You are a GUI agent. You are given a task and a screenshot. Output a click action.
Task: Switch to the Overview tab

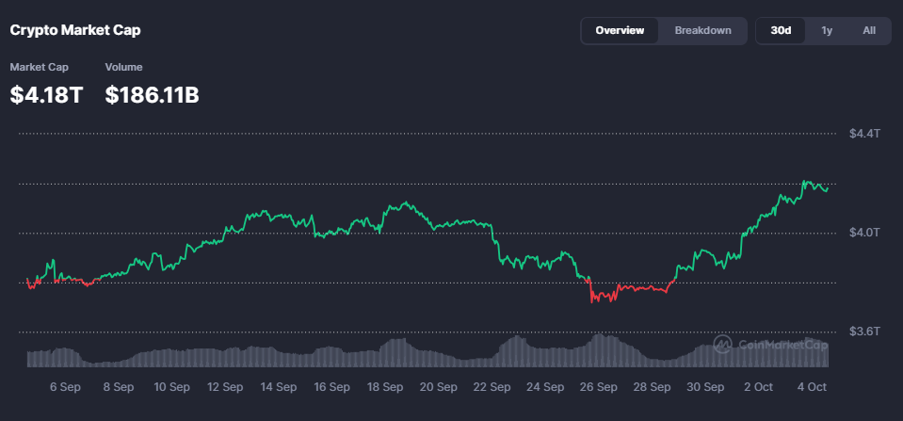(x=620, y=30)
